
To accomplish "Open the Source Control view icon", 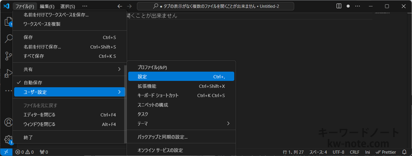I will point(8,56).
